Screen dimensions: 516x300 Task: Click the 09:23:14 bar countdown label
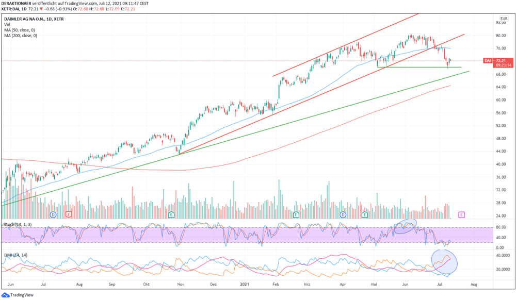[504, 65]
